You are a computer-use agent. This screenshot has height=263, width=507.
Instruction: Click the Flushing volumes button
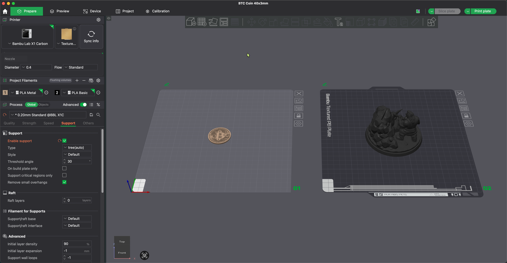pos(60,80)
